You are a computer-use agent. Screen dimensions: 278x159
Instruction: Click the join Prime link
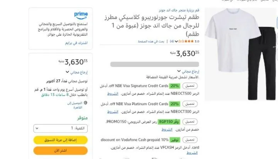(76, 43)
